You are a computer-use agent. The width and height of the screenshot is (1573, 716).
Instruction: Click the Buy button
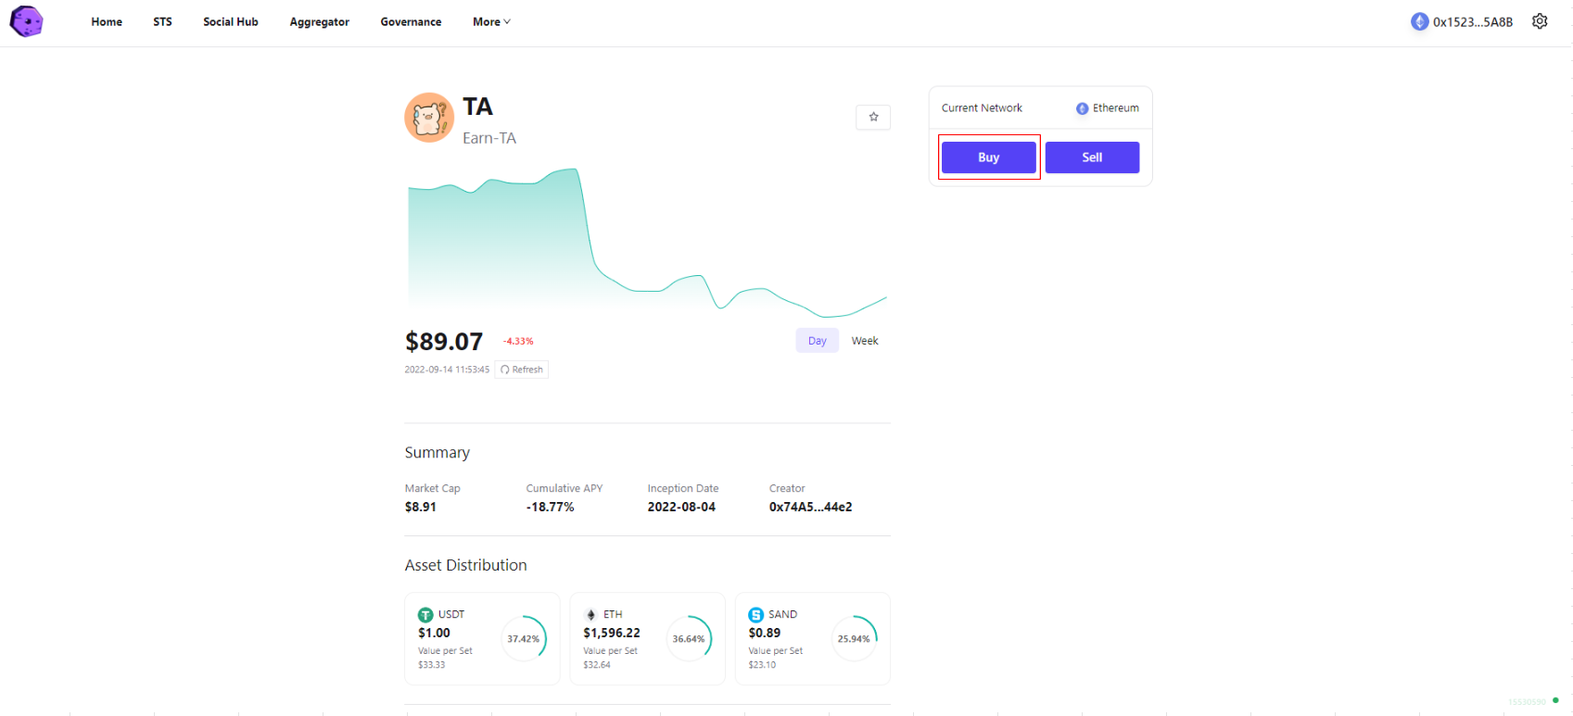tap(989, 157)
